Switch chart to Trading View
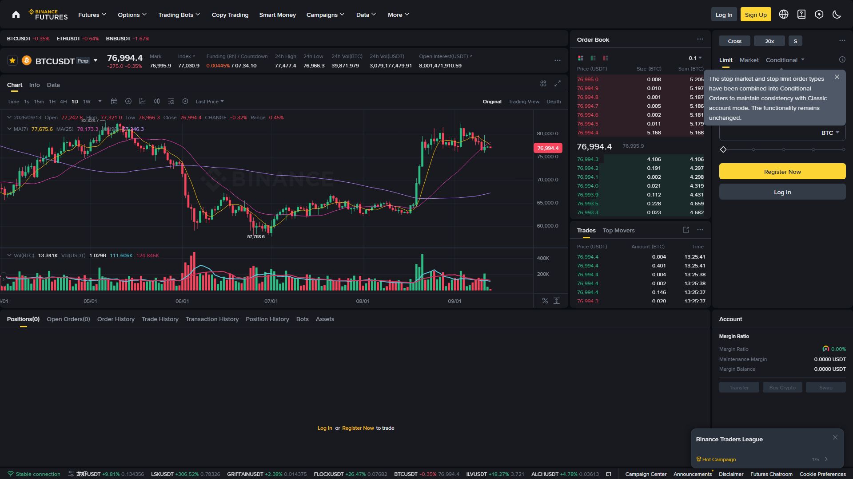 tap(524, 102)
